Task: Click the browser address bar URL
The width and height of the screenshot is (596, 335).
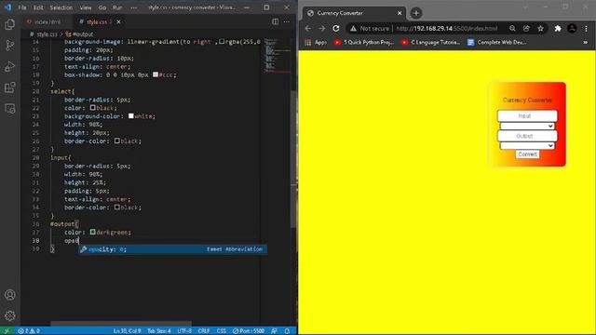Action: (x=447, y=29)
